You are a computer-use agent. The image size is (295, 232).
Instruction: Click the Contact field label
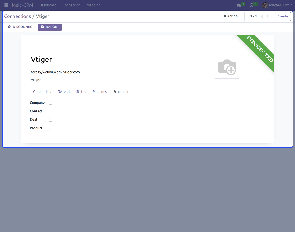pyautogui.click(x=36, y=111)
